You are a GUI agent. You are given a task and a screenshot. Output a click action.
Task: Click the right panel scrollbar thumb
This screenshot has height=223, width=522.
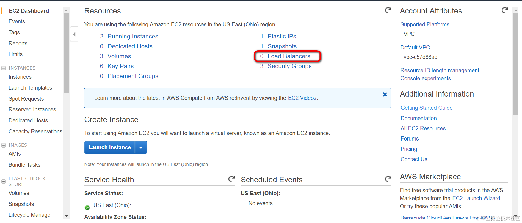[x=515, y=65]
